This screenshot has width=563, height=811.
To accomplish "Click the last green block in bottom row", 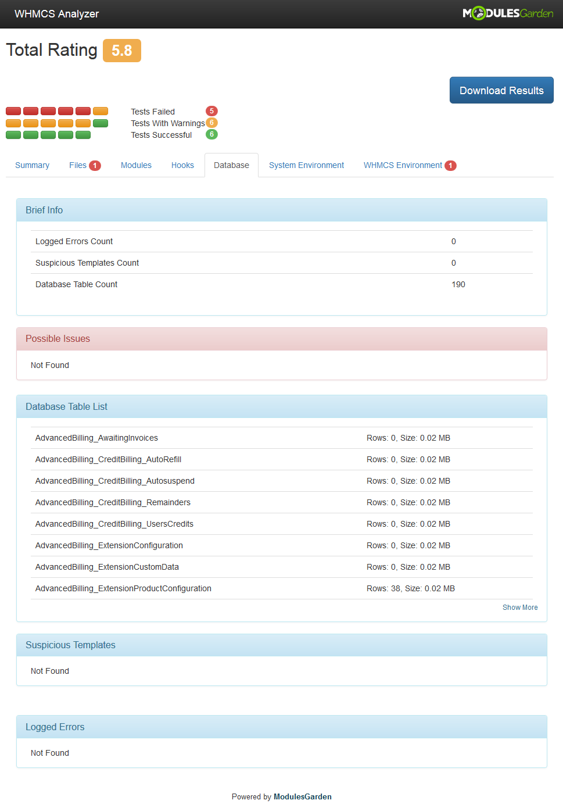I will (x=83, y=135).
